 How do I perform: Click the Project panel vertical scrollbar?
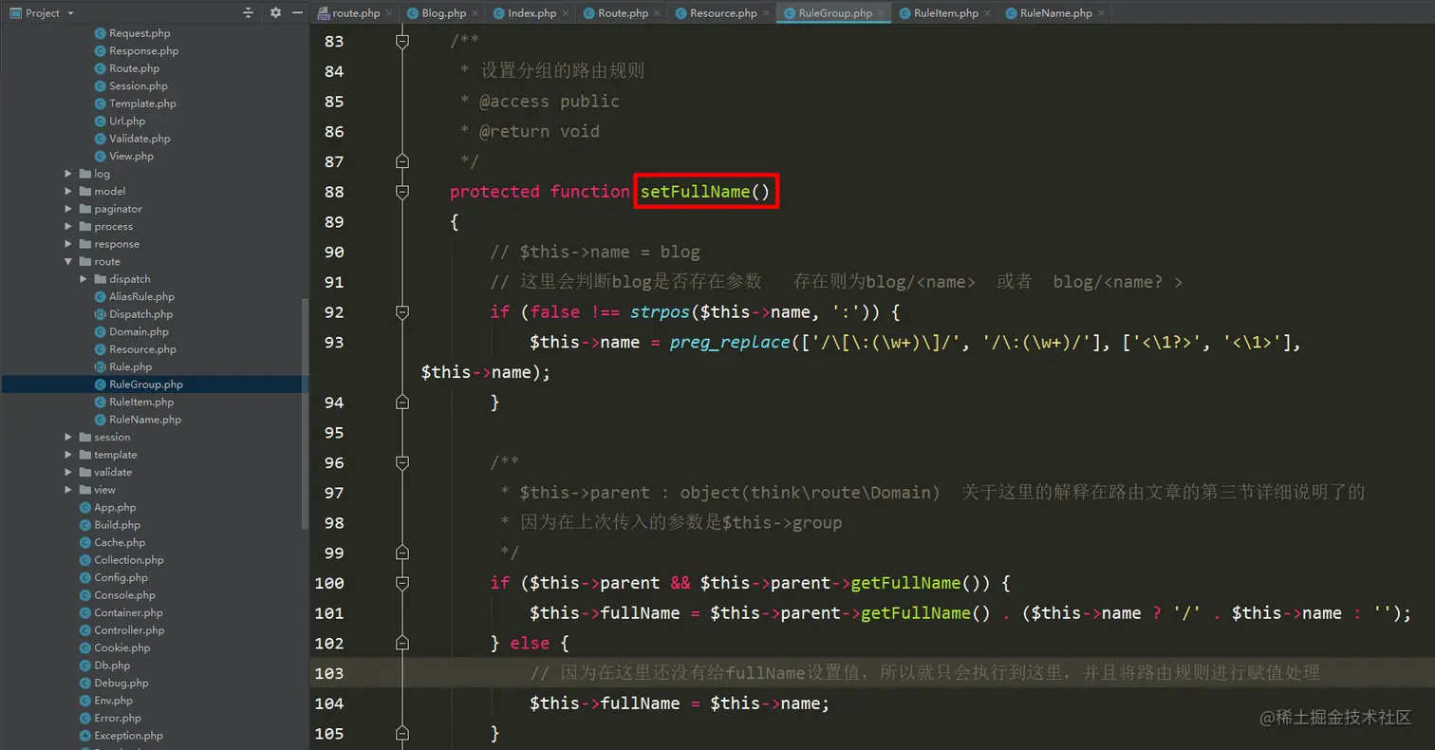[x=305, y=413]
